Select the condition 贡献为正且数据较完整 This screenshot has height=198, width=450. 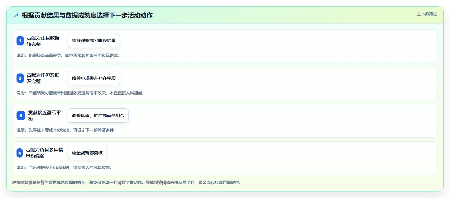pyautogui.click(x=43, y=41)
